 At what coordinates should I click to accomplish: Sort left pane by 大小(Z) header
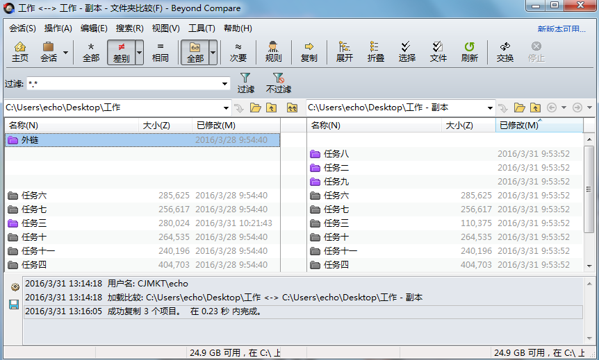pos(165,126)
